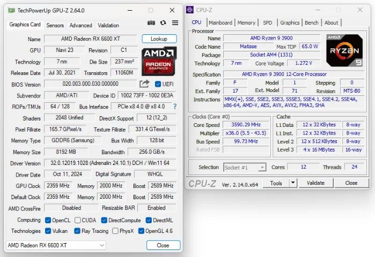Switch to the Validation tab in GPU-Z
The height and width of the screenshot is (257, 375).
(x=108, y=25)
